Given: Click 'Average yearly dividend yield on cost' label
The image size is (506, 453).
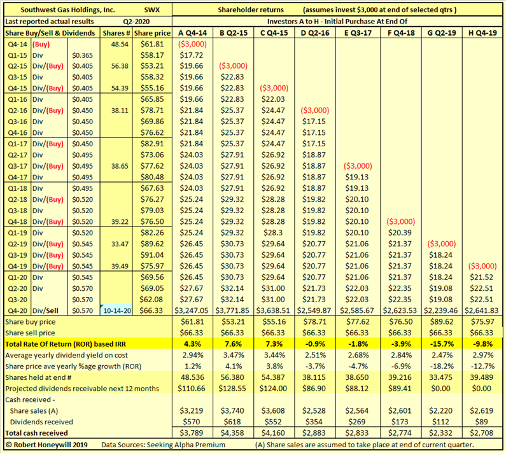Looking at the screenshot, I should click(66, 355).
